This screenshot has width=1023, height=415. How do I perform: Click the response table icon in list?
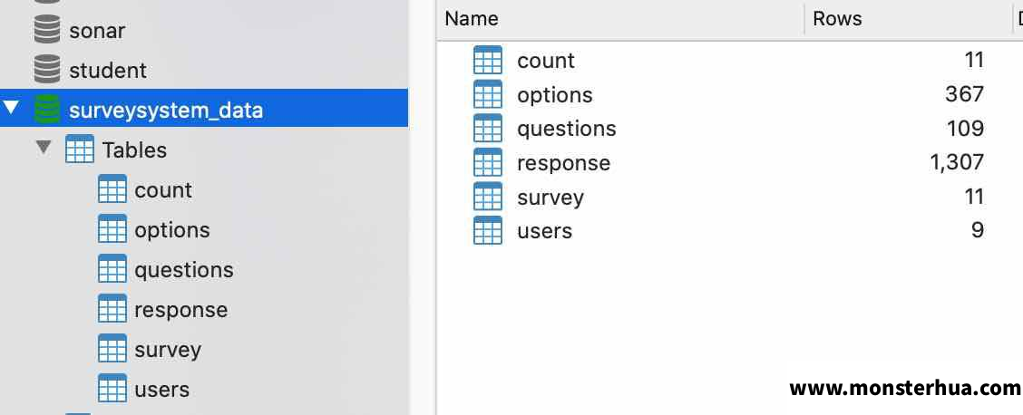(488, 162)
